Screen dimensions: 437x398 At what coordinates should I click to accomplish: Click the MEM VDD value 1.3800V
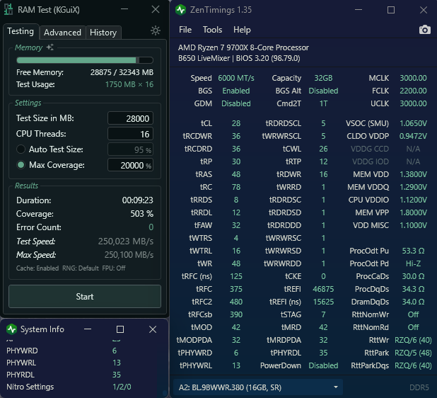pos(413,174)
